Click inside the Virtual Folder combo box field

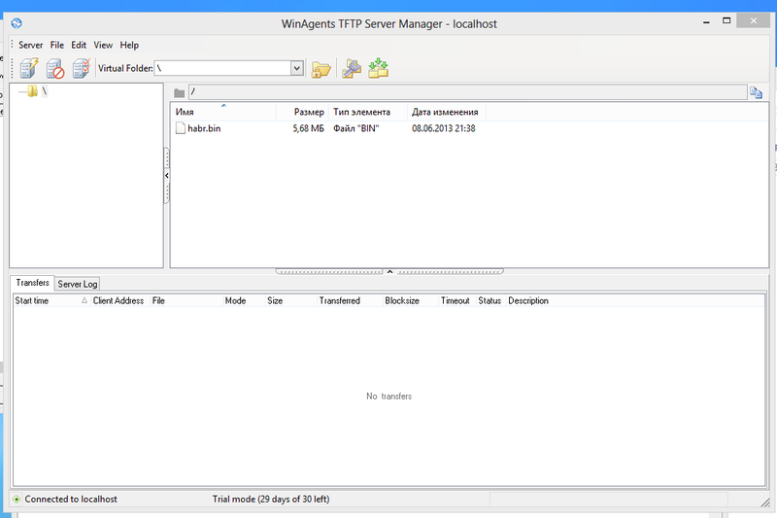coord(222,68)
